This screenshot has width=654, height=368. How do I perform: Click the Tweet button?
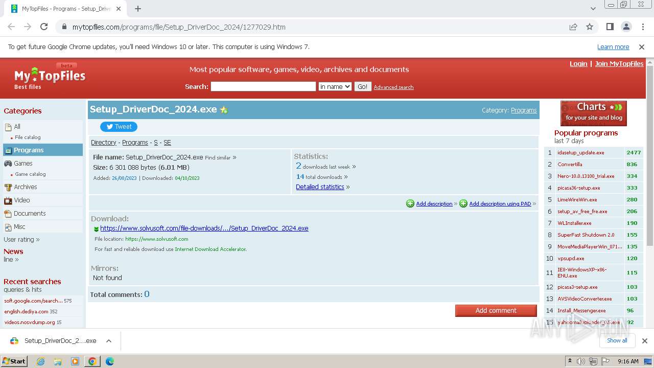tap(119, 127)
